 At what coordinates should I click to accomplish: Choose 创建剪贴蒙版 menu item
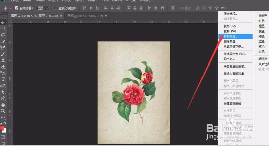point(235,104)
